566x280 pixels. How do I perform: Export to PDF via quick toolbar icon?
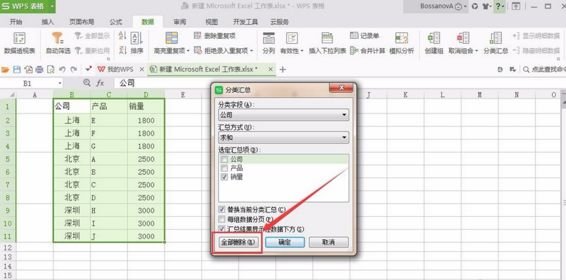click(x=28, y=70)
